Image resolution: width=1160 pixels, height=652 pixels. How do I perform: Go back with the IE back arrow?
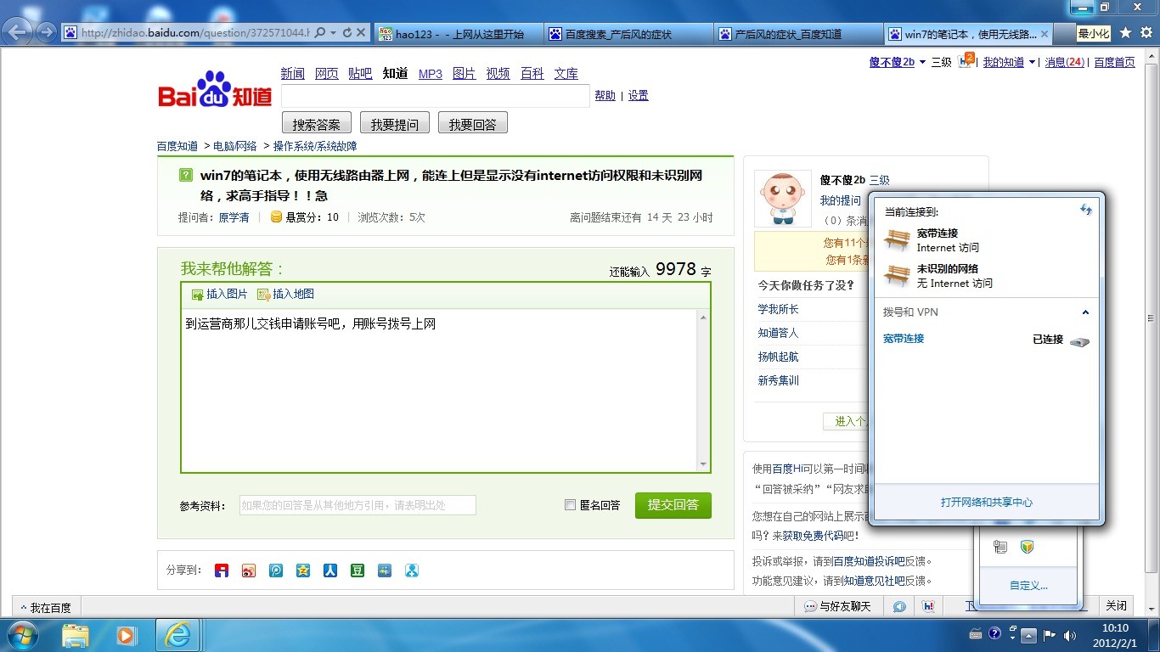pyautogui.click(x=19, y=32)
